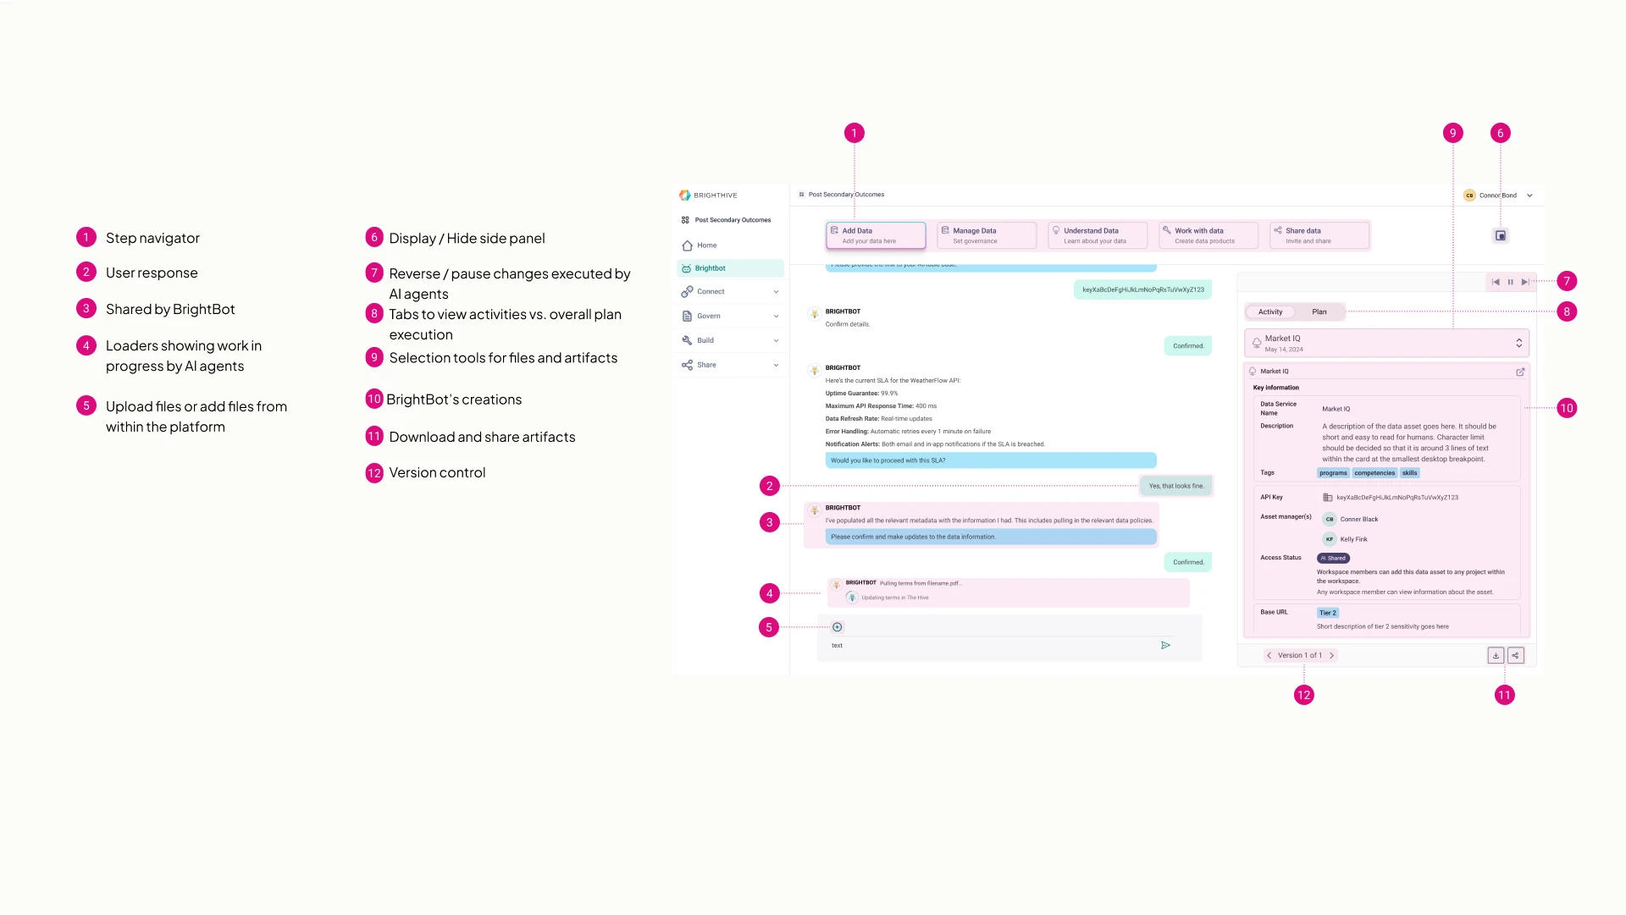1626x915 pixels.
Task: Step back to previous agent change
Action: [x=1496, y=282]
